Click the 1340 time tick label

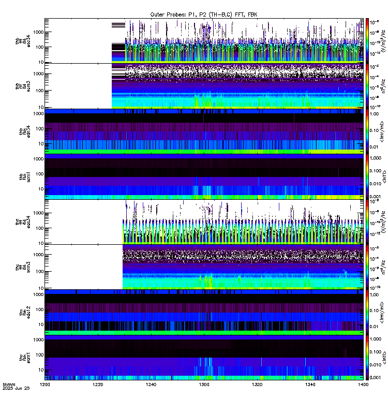[310, 385]
